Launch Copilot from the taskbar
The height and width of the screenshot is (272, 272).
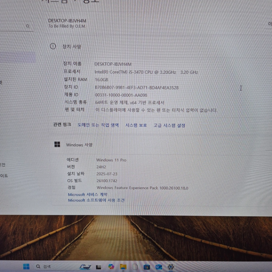111,267
